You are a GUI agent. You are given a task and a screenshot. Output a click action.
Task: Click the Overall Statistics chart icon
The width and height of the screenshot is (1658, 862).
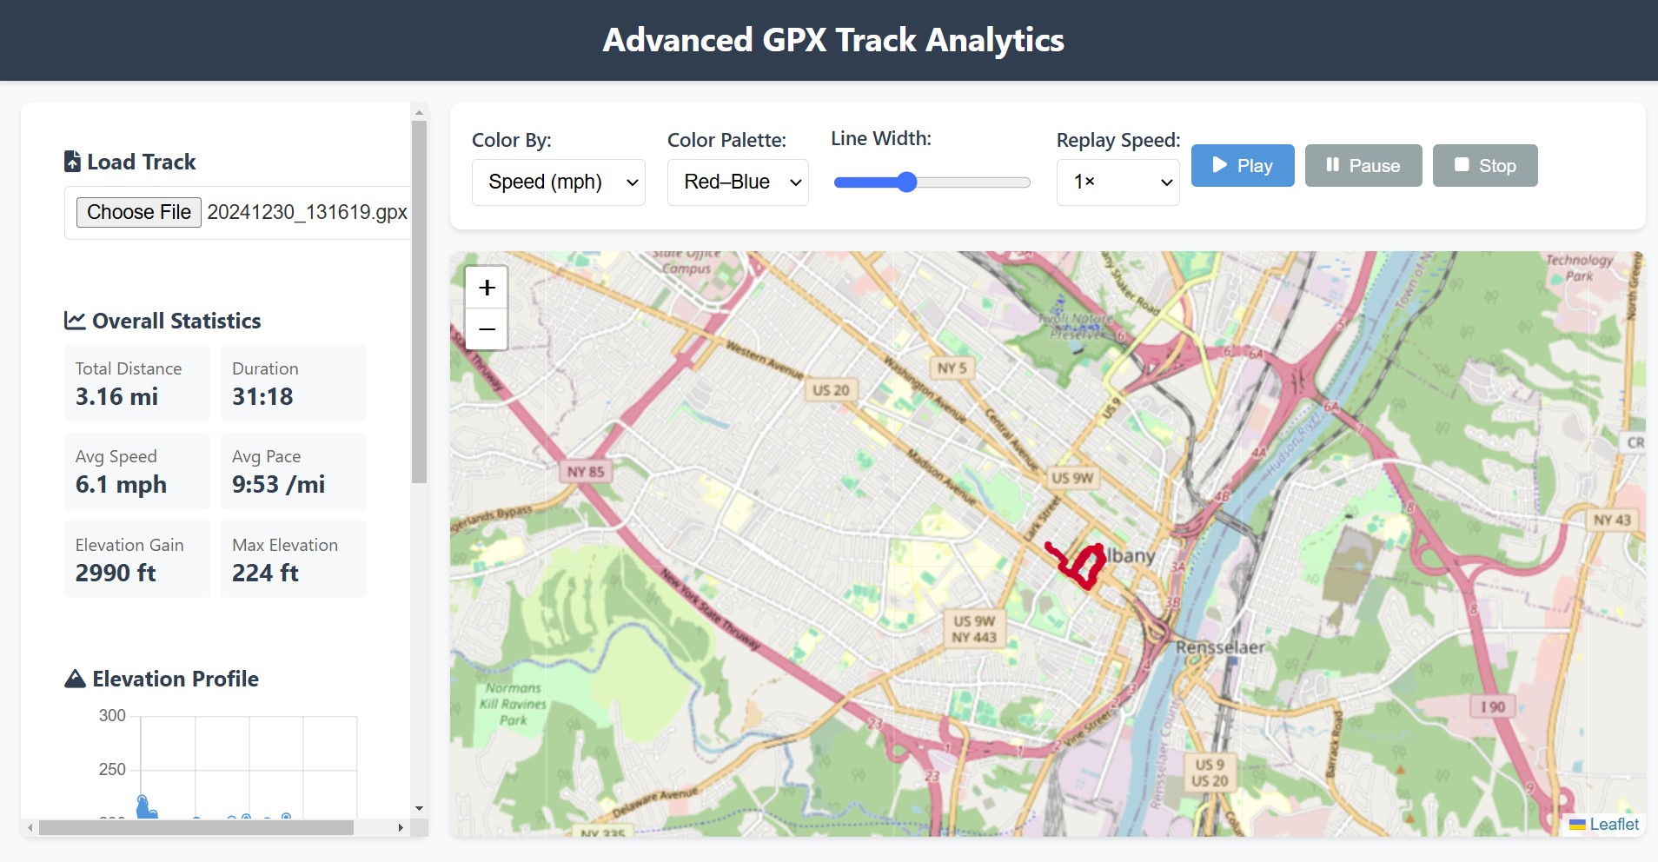pos(75,321)
